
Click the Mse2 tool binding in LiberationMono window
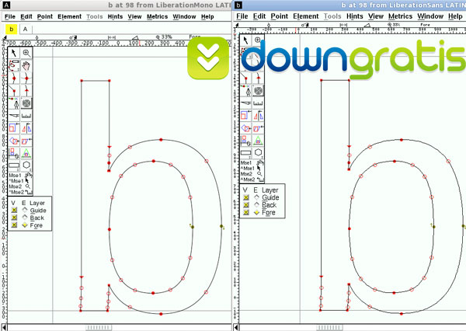tap(20, 186)
